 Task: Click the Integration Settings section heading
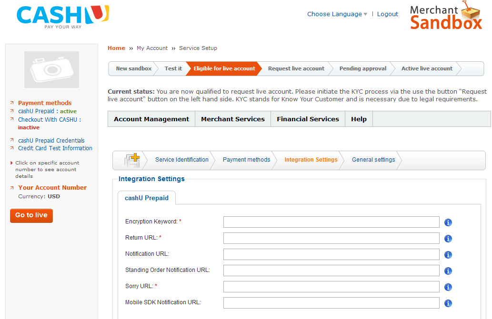point(151,179)
